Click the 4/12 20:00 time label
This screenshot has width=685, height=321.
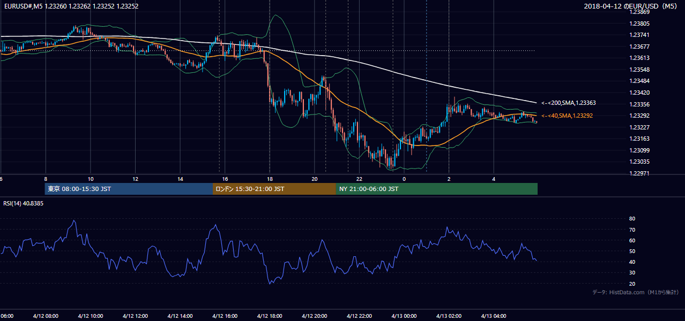point(315,316)
